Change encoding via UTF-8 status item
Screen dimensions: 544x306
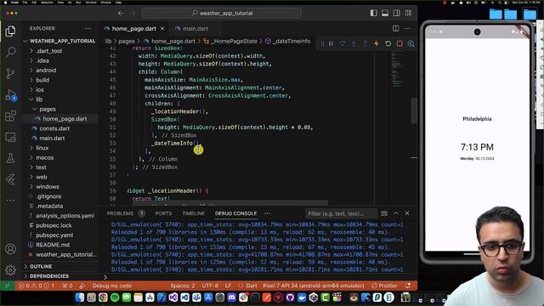click(210, 286)
